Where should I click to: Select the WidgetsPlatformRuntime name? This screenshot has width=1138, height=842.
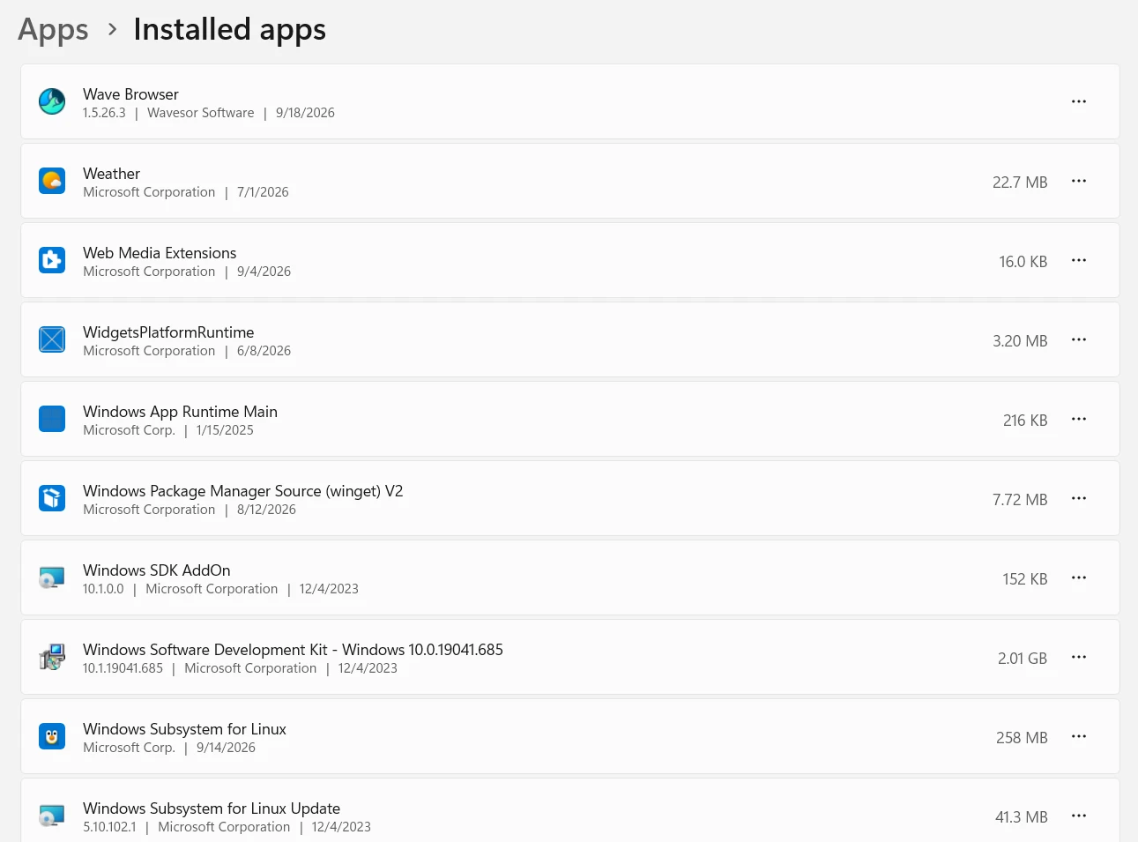(x=168, y=332)
